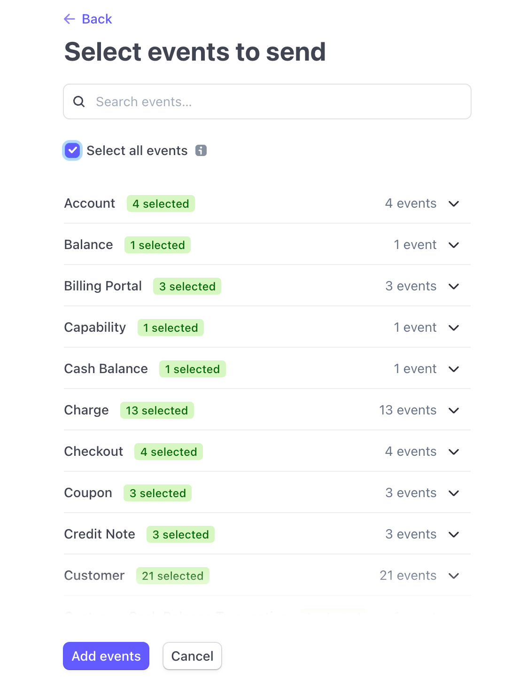527x687 pixels.
Task: Click the search magnifier icon
Action: tap(79, 101)
